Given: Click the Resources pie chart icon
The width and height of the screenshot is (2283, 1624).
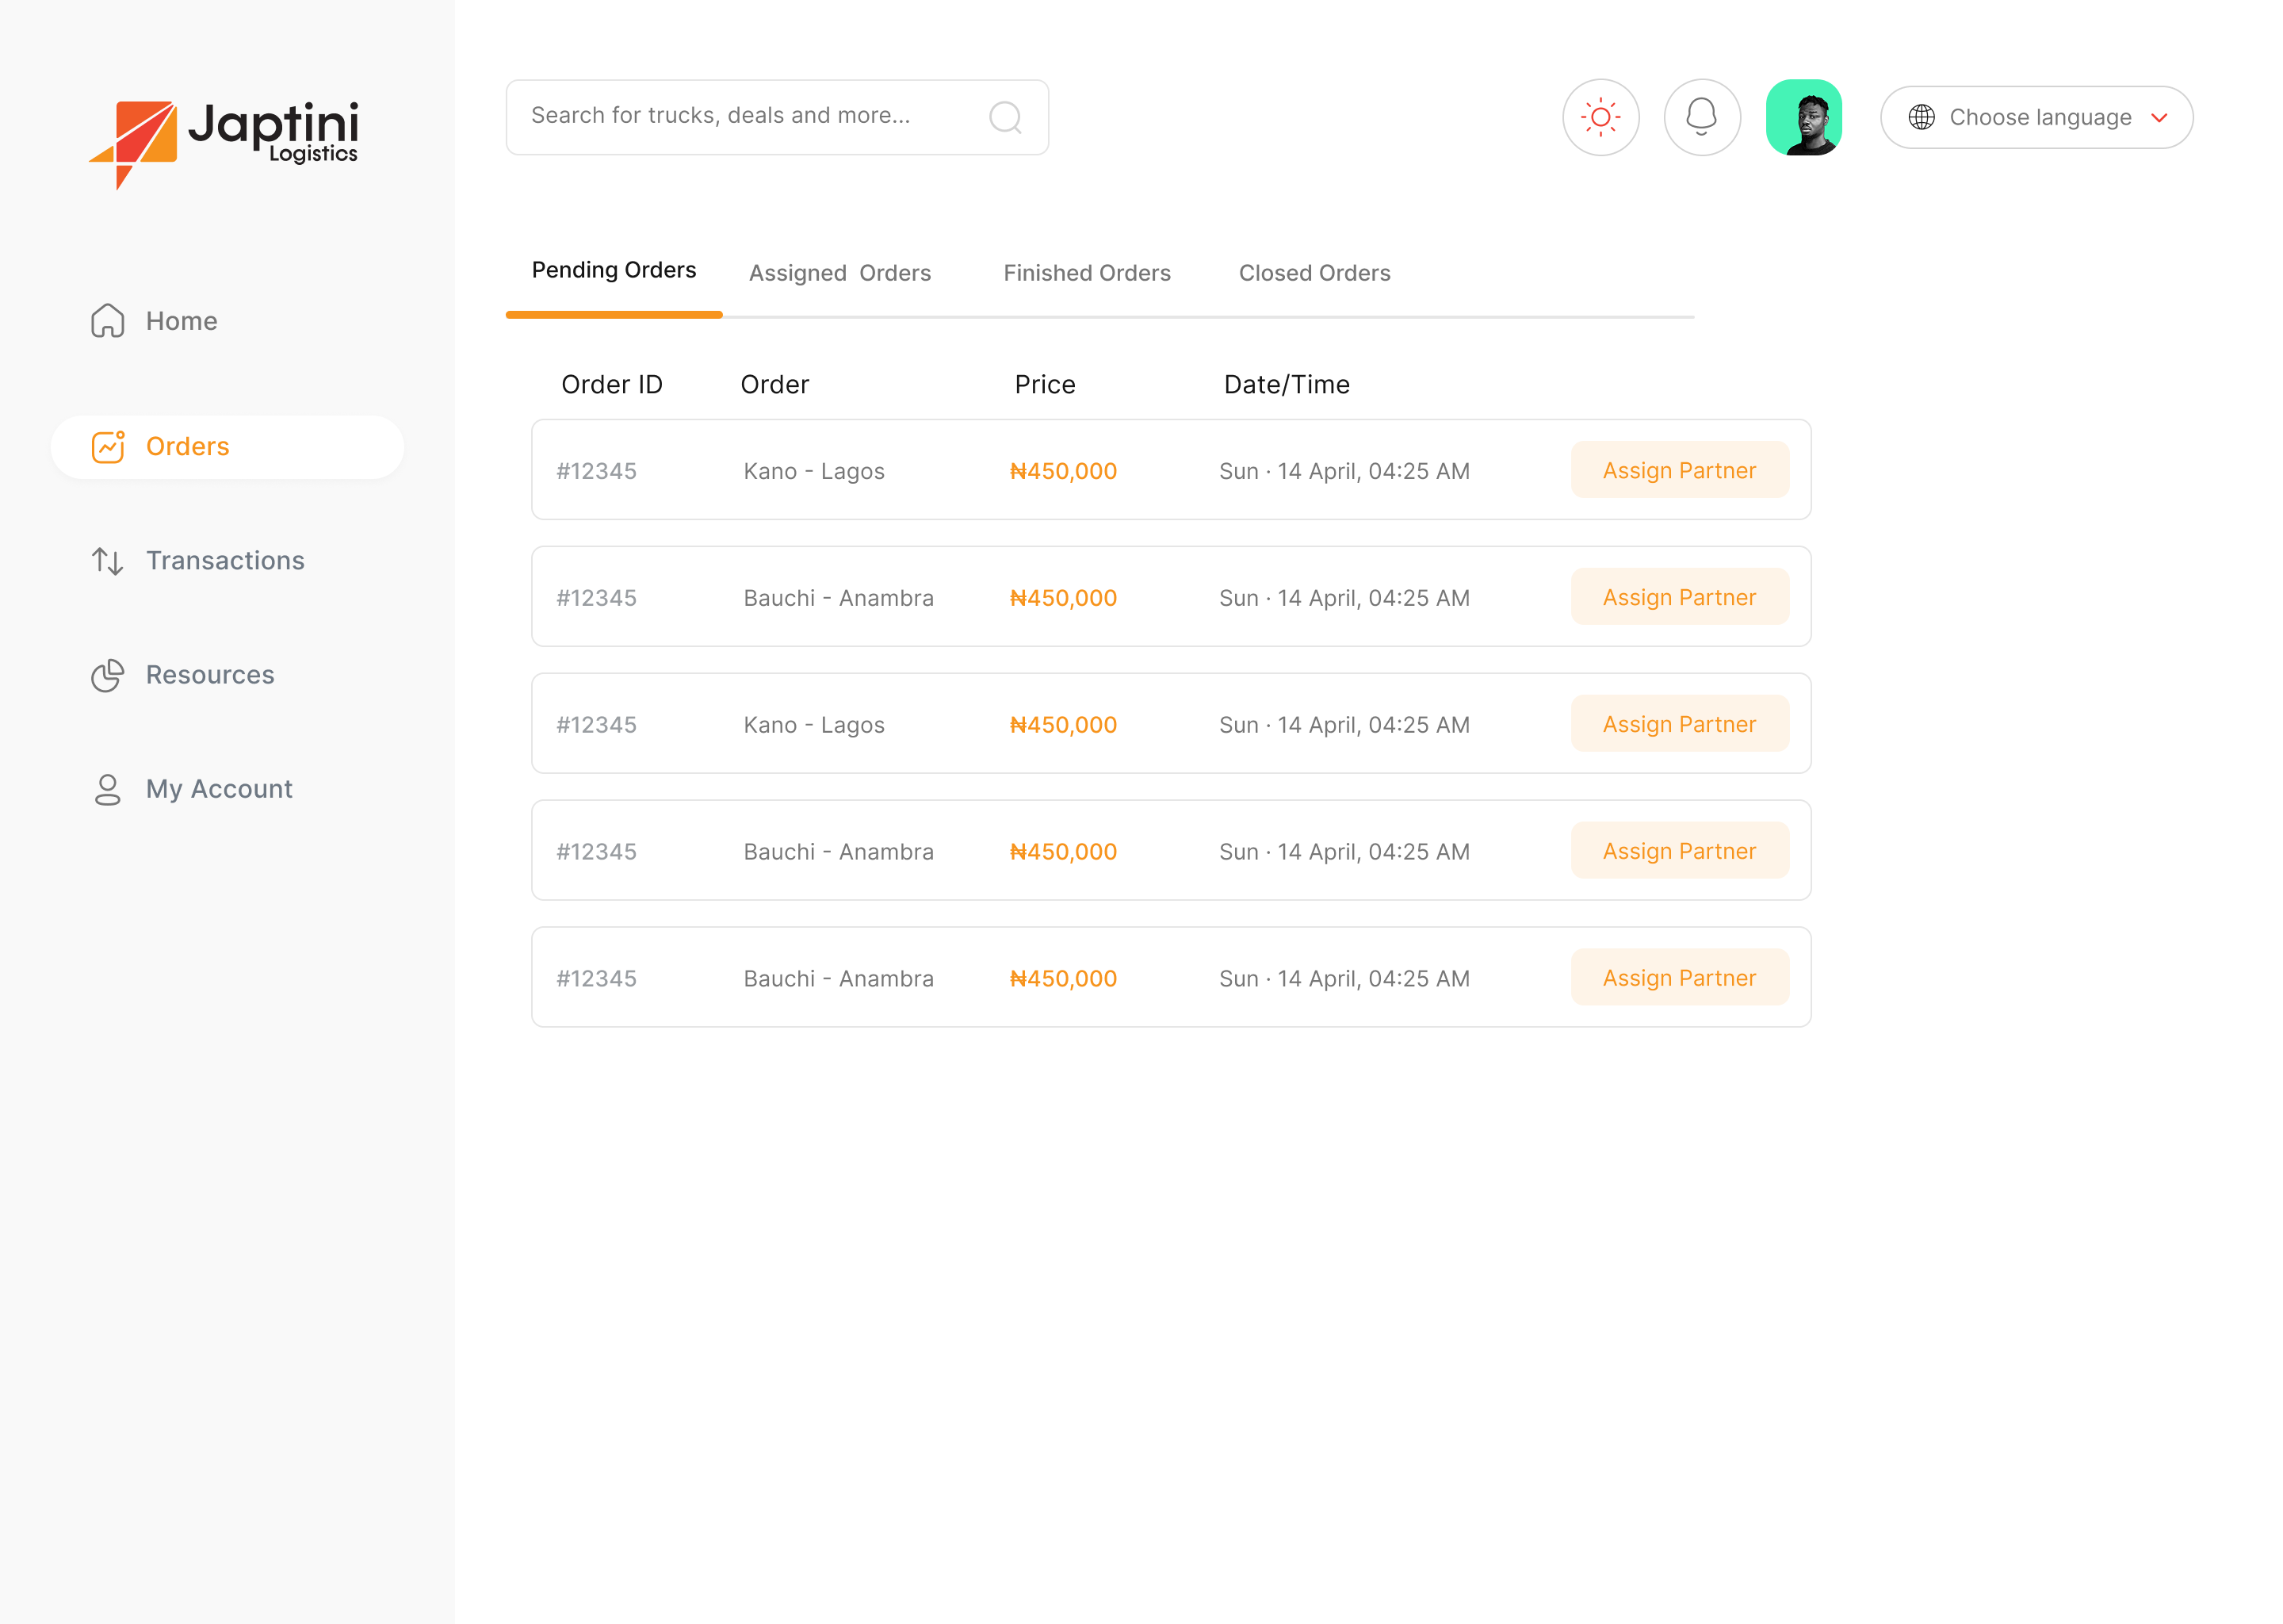Looking at the screenshot, I should pyautogui.click(x=107, y=675).
